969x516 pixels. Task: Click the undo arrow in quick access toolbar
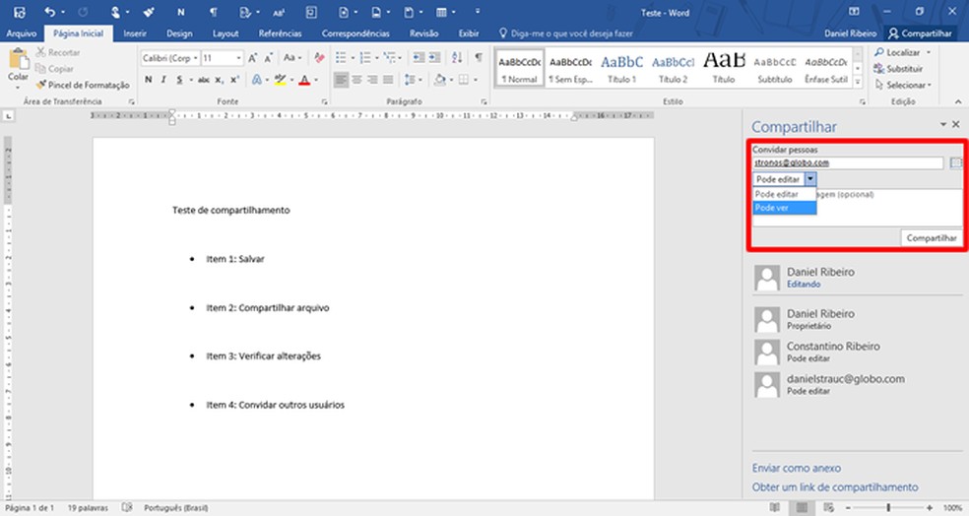tap(50, 12)
